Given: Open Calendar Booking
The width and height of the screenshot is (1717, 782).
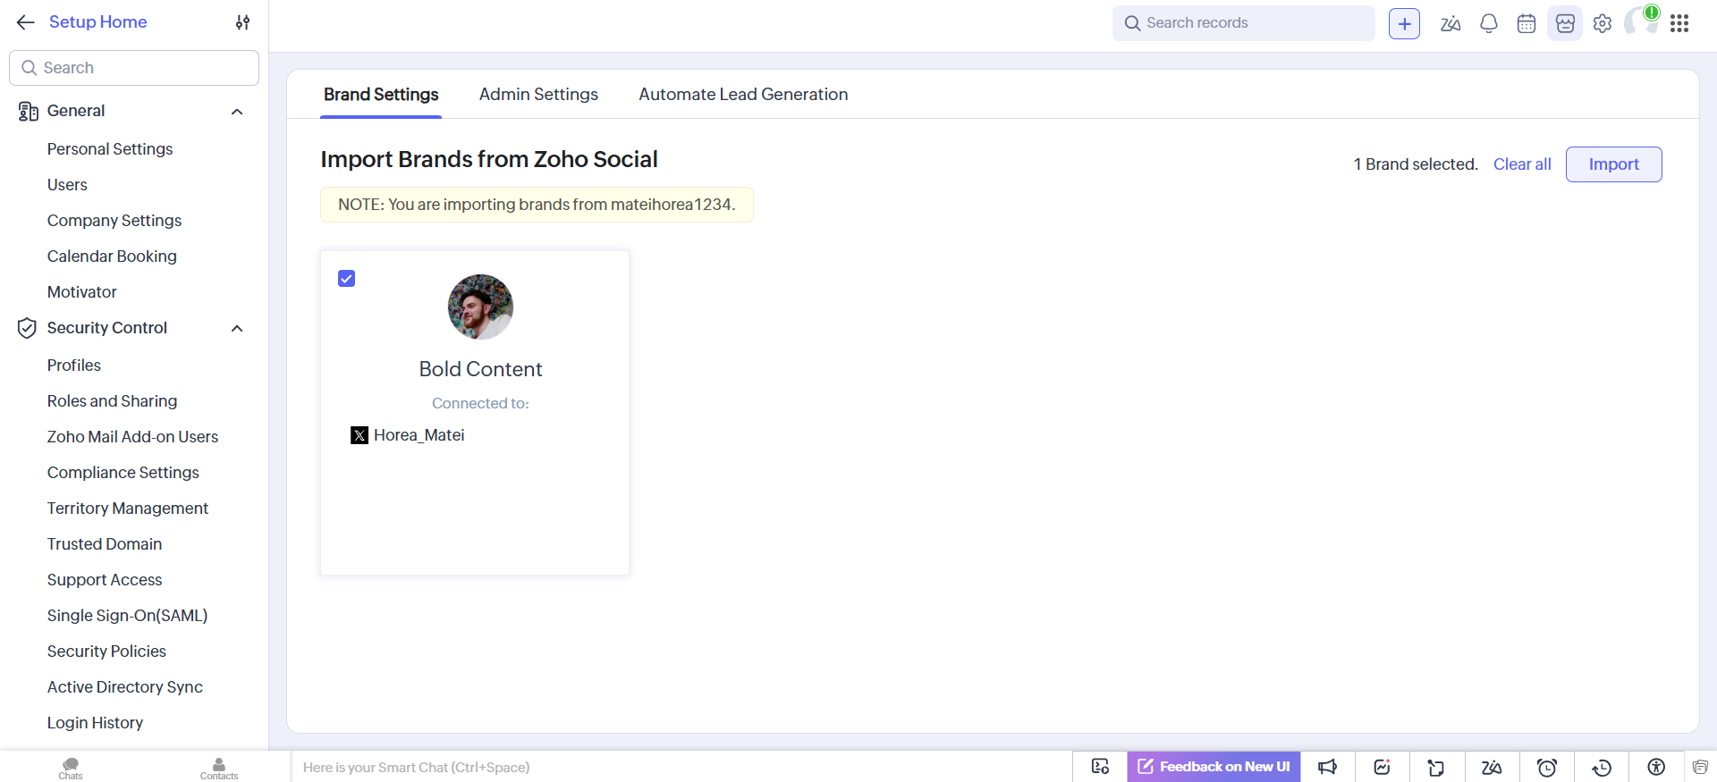Looking at the screenshot, I should tap(112, 256).
